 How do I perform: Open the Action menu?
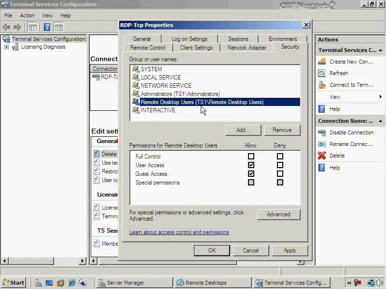[27, 15]
